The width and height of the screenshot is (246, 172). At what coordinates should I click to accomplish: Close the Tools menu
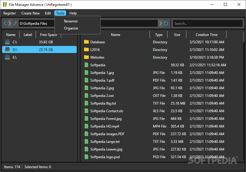[x=60, y=13]
